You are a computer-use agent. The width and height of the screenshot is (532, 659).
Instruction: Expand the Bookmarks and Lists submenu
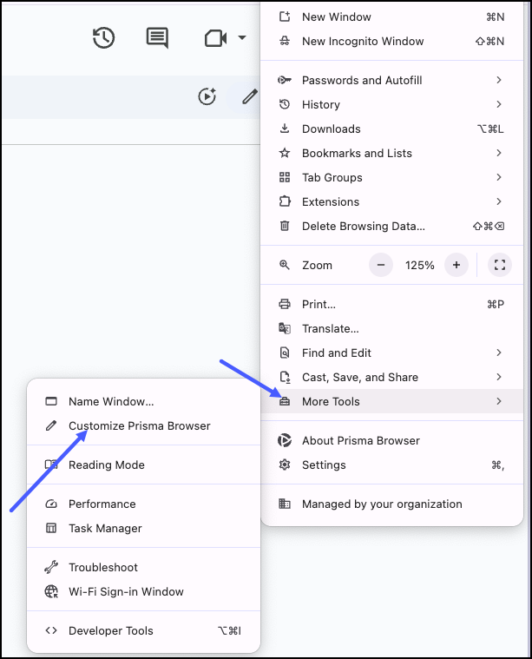point(499,153)
